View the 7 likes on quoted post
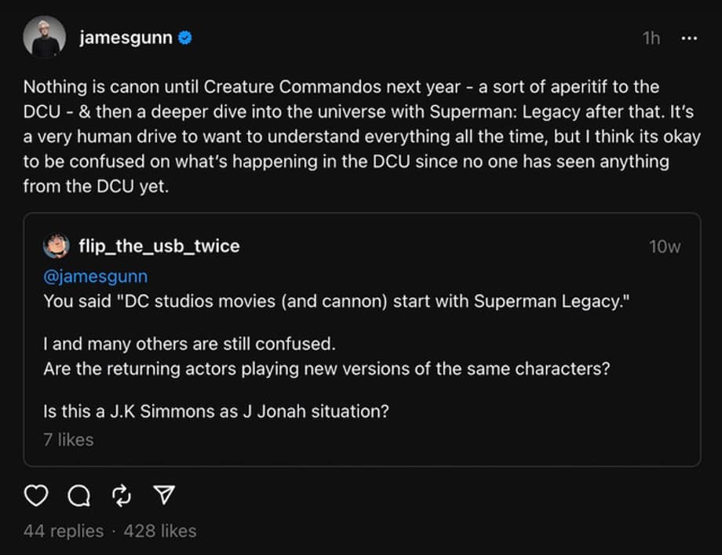 68,440
